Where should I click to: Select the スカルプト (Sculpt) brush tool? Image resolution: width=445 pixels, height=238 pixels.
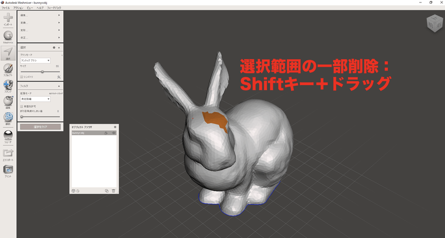pyautogui.click(x=8, y=69)
